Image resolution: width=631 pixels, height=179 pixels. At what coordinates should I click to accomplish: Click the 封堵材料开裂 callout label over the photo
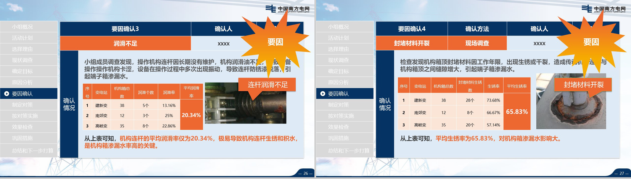pos(583,85)
